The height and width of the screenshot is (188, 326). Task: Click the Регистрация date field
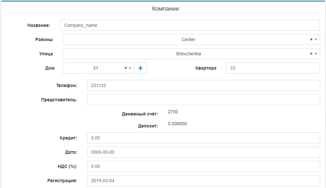pos(203,181)
